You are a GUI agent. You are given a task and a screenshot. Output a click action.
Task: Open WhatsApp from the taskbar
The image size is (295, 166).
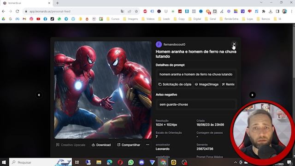tap(131, 162)
